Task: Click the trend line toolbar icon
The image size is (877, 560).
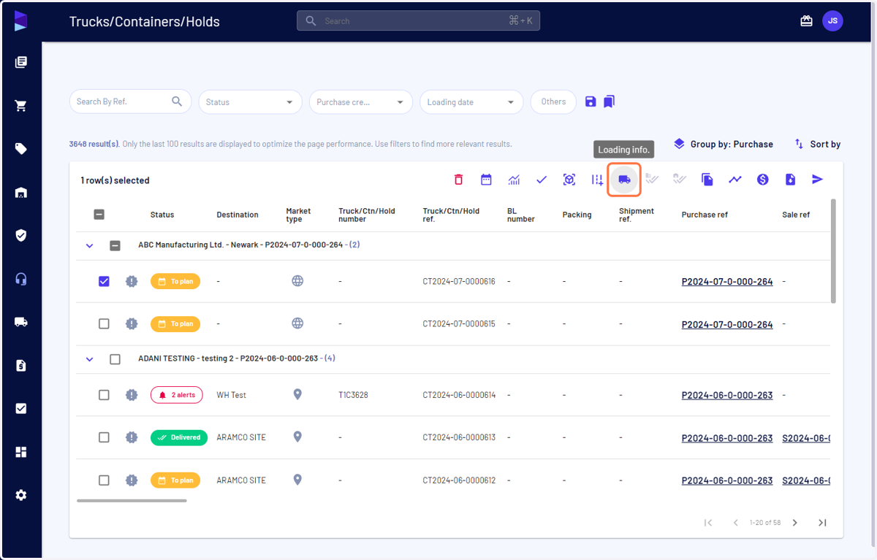Action: (735, 180)
